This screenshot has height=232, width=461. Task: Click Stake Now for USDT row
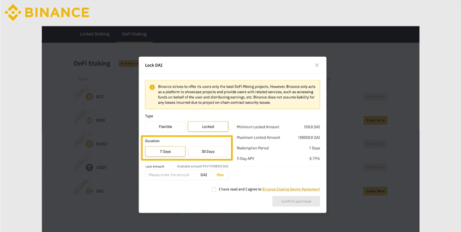click(375, 167)
